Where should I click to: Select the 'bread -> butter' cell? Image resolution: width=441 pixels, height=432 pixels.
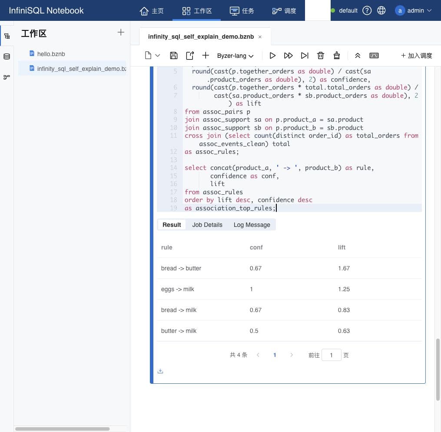(x=181, y=268)
